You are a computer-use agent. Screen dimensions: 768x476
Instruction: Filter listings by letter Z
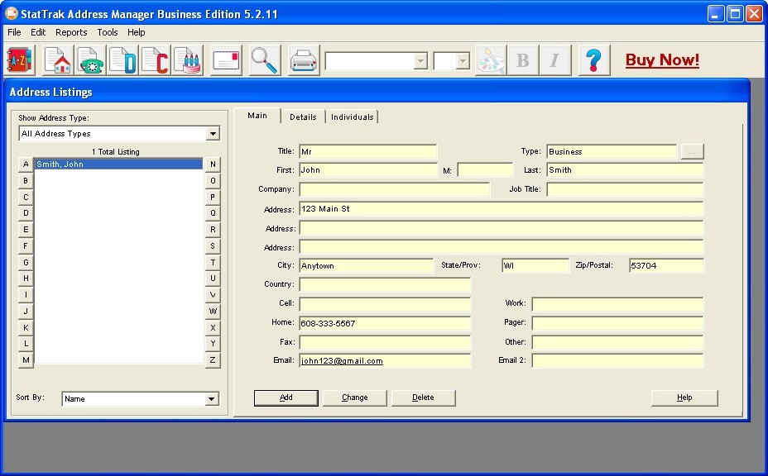pyautogui.click(x=213, y=360)
